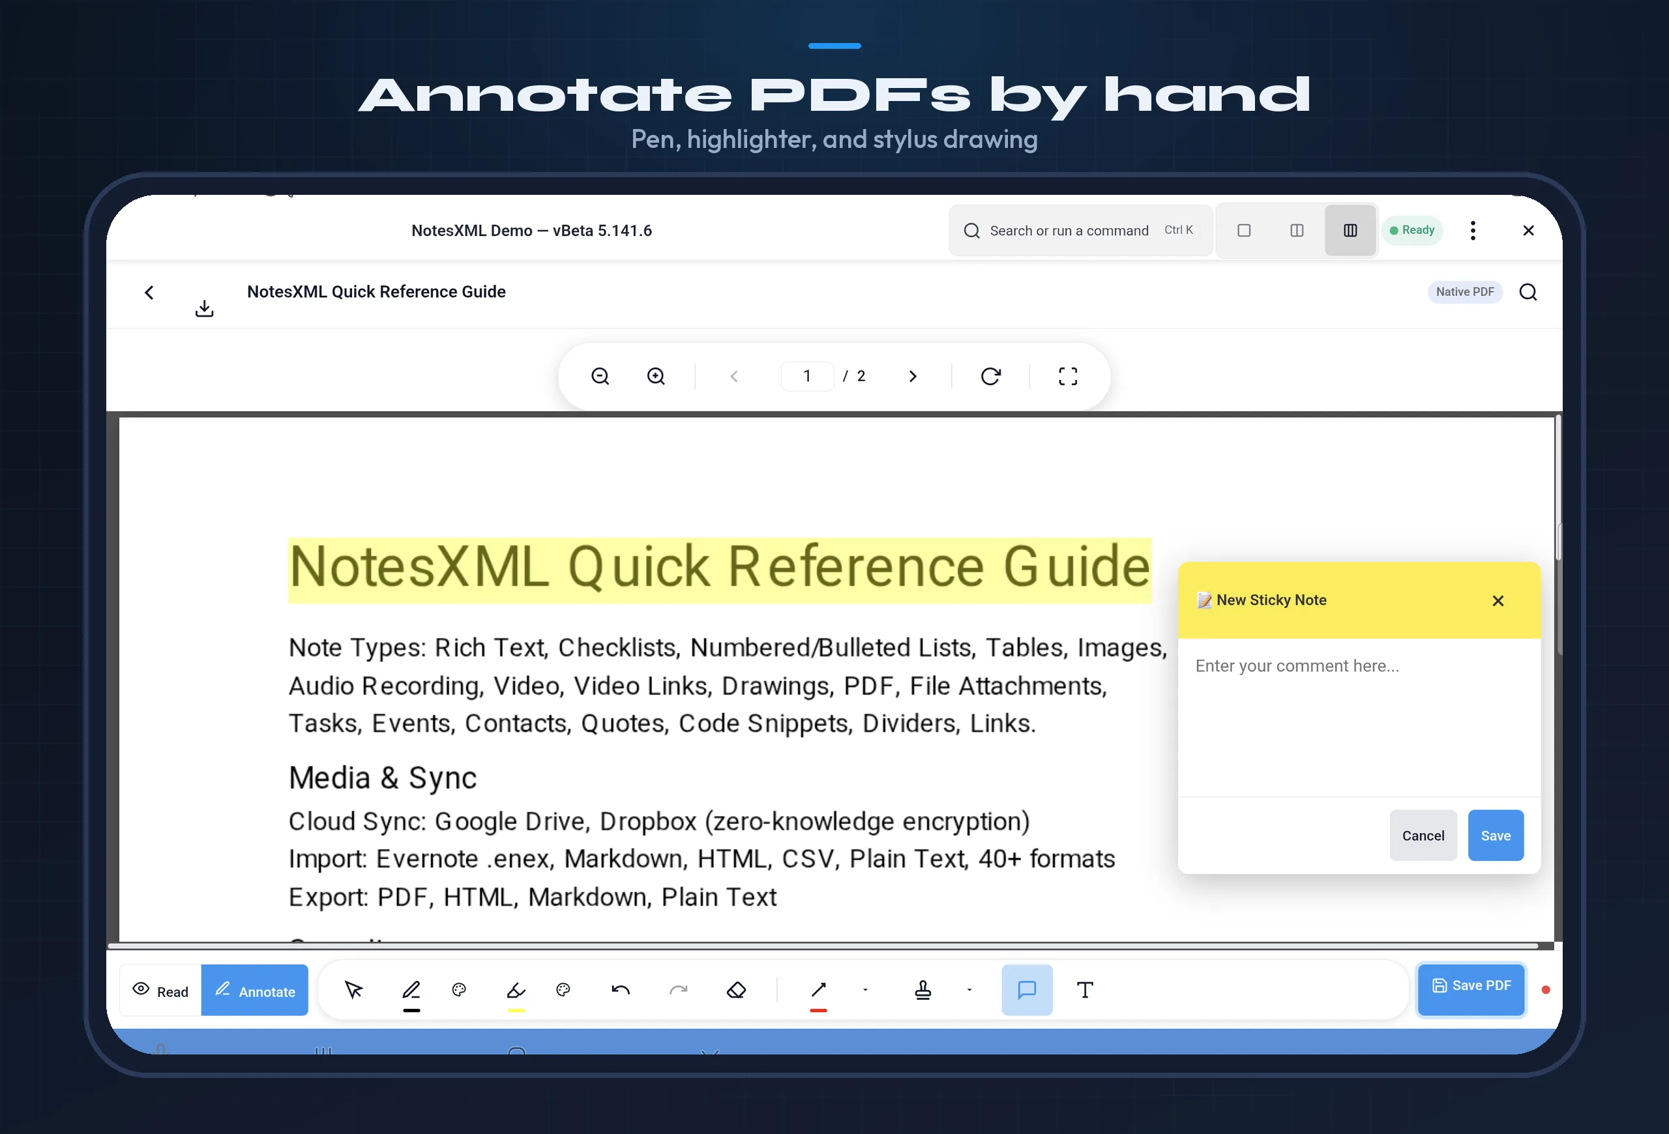Redo the annotation
This screenshot has width=1669, height=1134.
click(x=679, y=990)
